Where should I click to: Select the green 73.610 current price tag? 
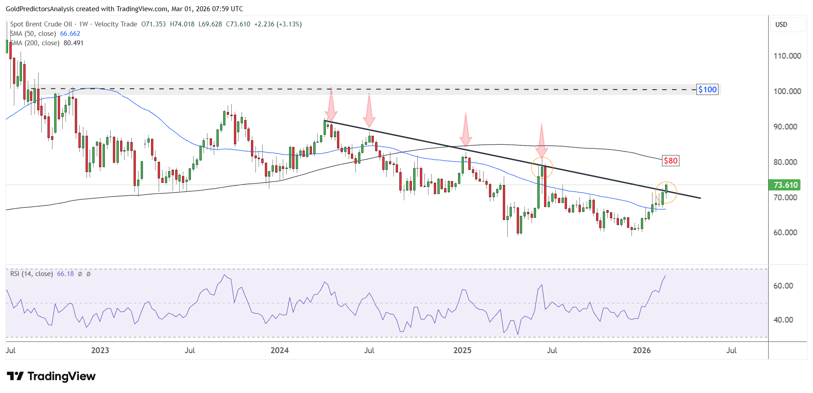(786, 185)
